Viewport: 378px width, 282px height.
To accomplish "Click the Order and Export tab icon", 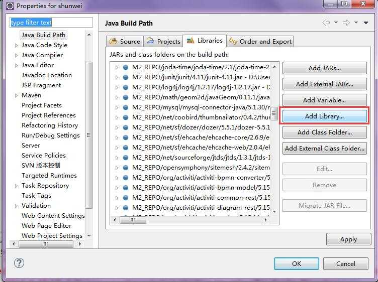I will click(x=233, y=41).
